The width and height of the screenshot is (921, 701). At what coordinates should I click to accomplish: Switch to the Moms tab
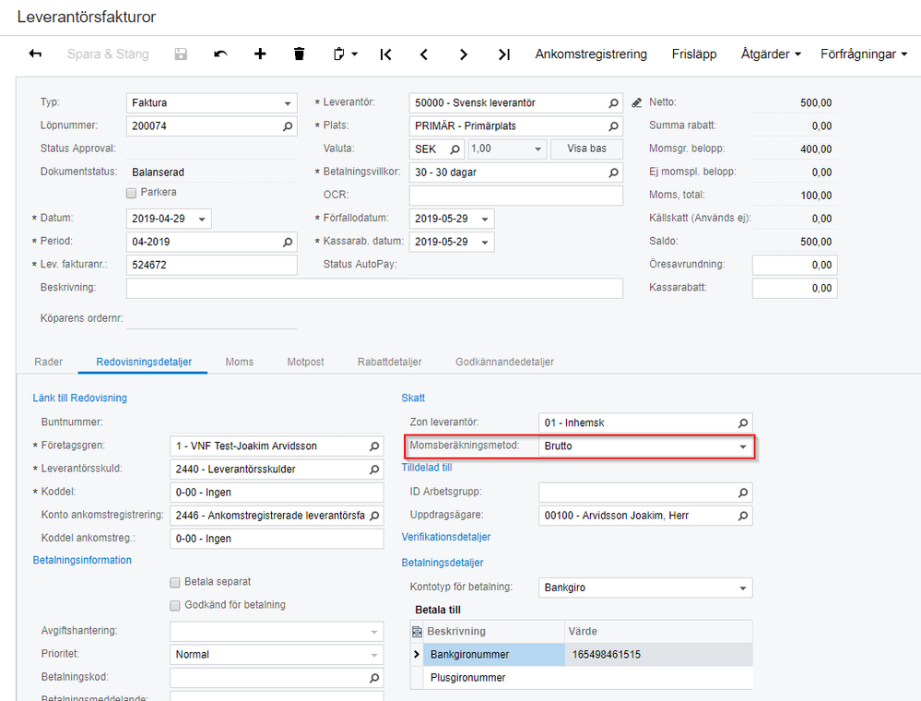pyautogui.click(x=239, y=362)
